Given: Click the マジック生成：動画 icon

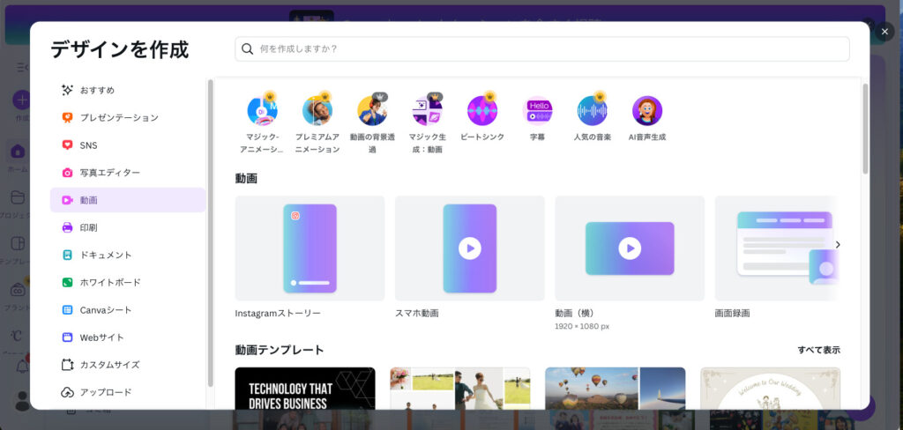Looking at the screenshot, I should (427, 111).
